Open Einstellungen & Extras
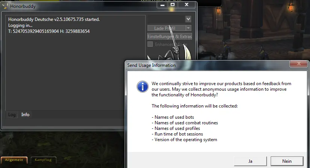Image resolution: width=310 pixels, height=168 pixels. pyautogui.click(x=170, y=37)
